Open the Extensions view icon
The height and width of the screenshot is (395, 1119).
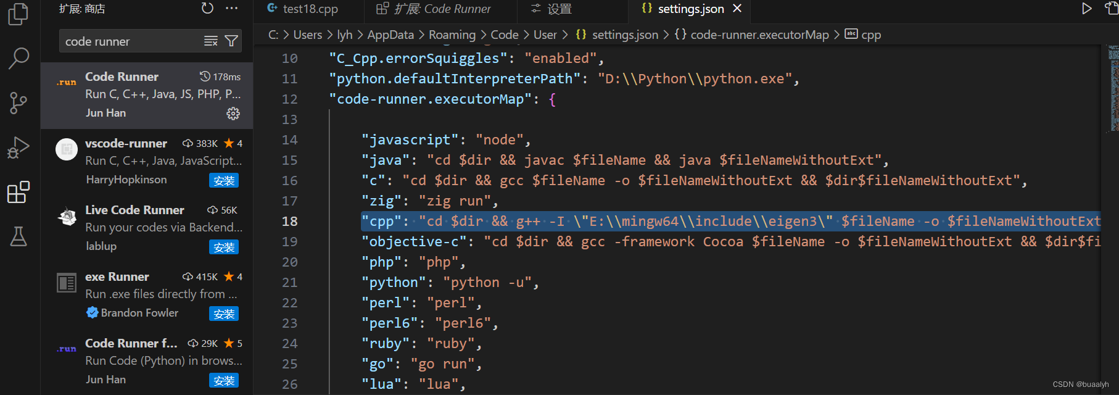19,192
